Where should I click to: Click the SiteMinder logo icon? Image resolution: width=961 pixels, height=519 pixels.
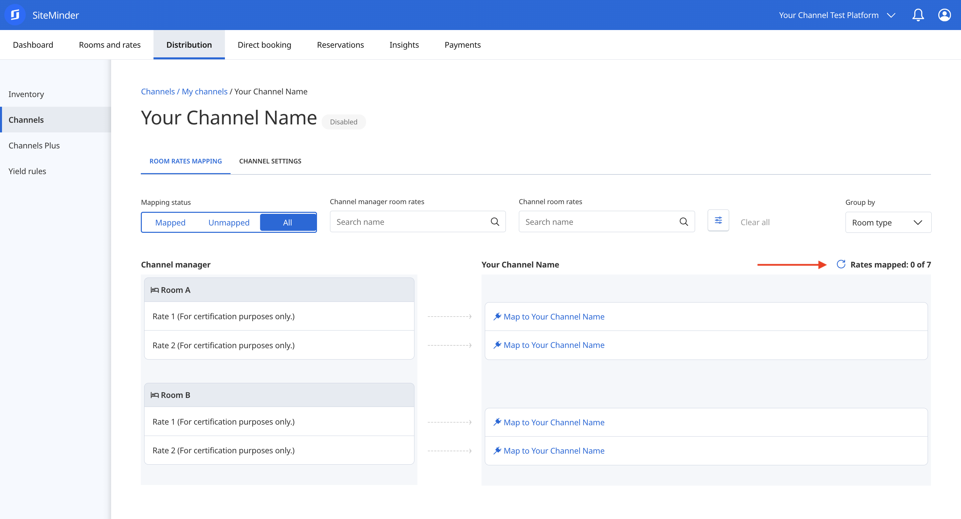[15, 15]
